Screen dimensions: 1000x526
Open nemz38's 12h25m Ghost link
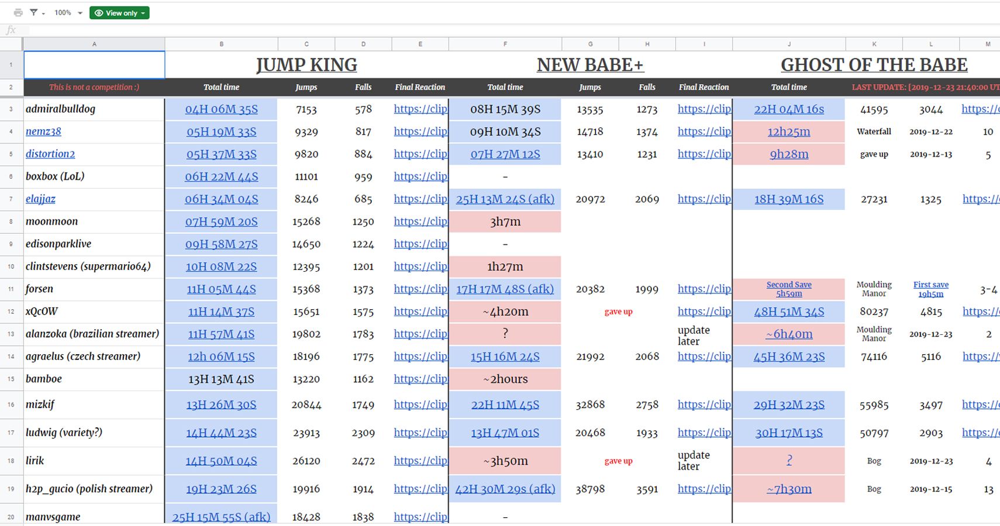pyautogui.click(x=789, y=131)
